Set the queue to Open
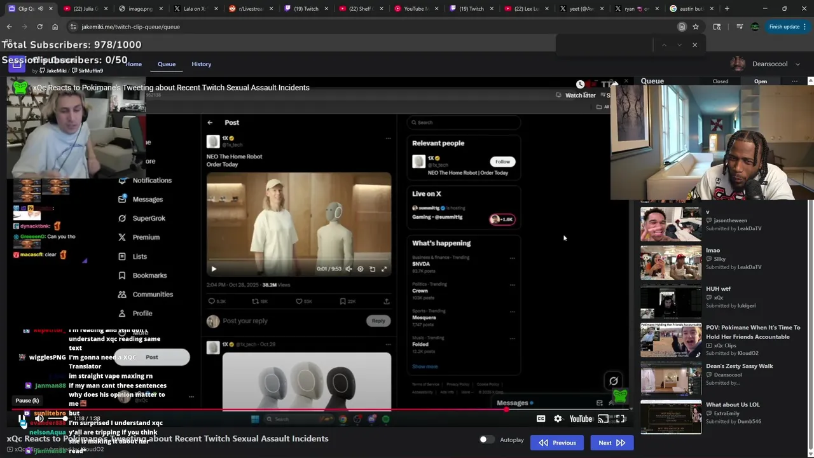Image resolution: width=814 pixels, height=458 pixels. [x=761, y=81]
